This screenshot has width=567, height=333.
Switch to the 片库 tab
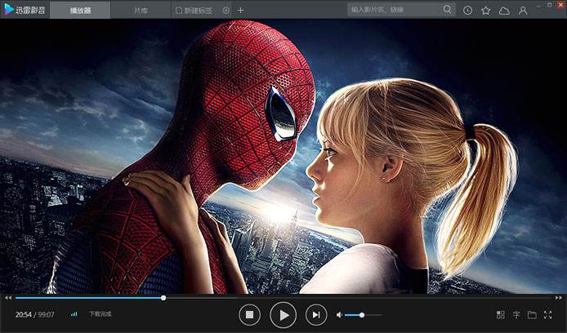pyautogui.click(x=141, y=10)
